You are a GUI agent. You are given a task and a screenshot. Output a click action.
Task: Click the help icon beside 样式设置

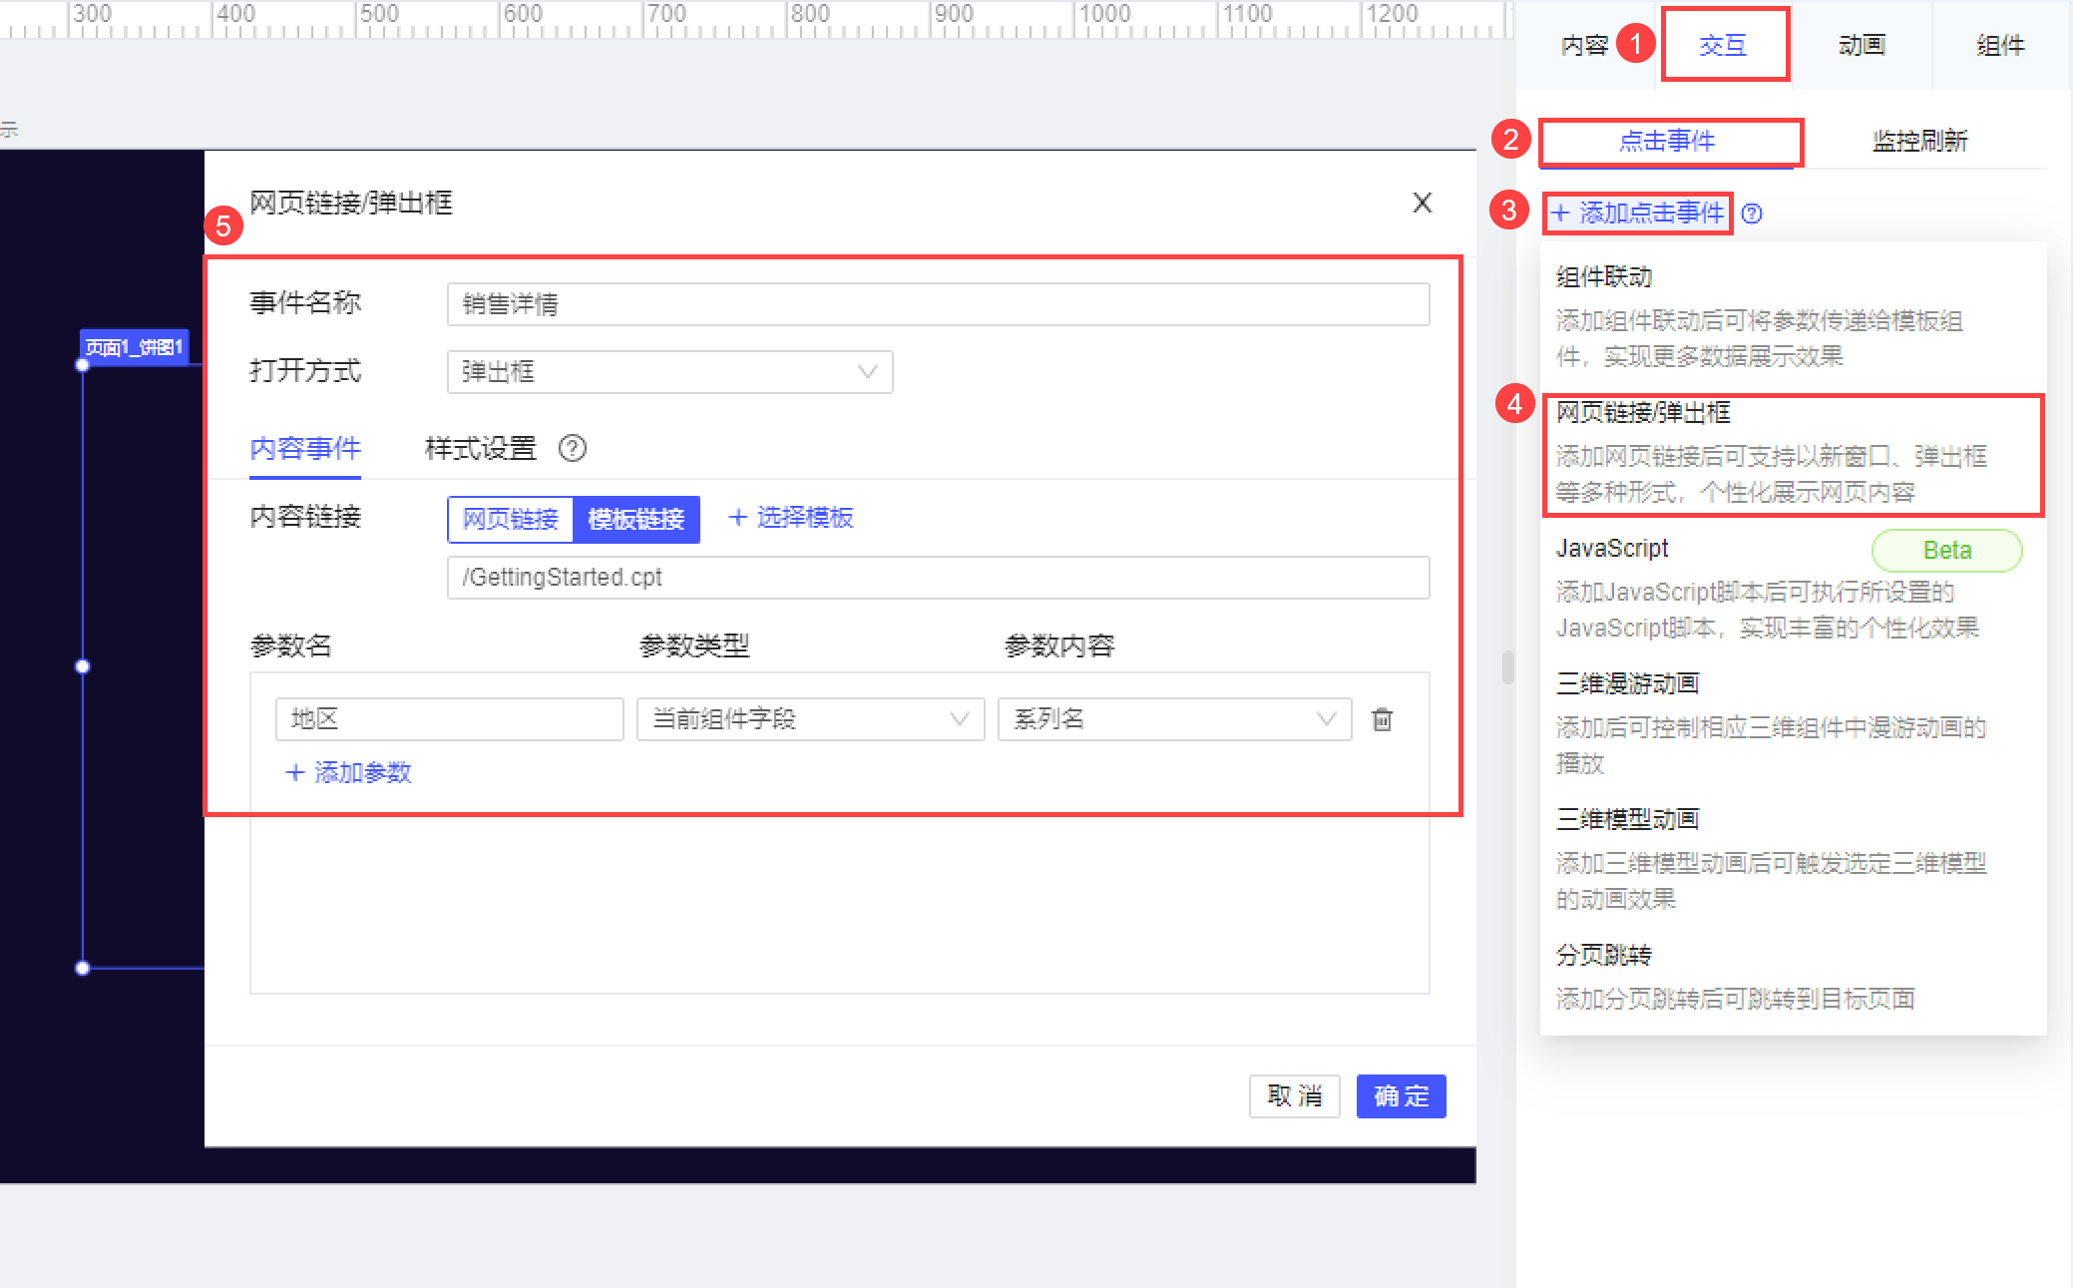pos(573,449)
